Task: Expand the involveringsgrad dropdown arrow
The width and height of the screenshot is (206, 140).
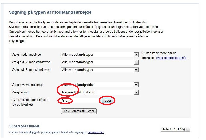Action: (x=136, y=85)
